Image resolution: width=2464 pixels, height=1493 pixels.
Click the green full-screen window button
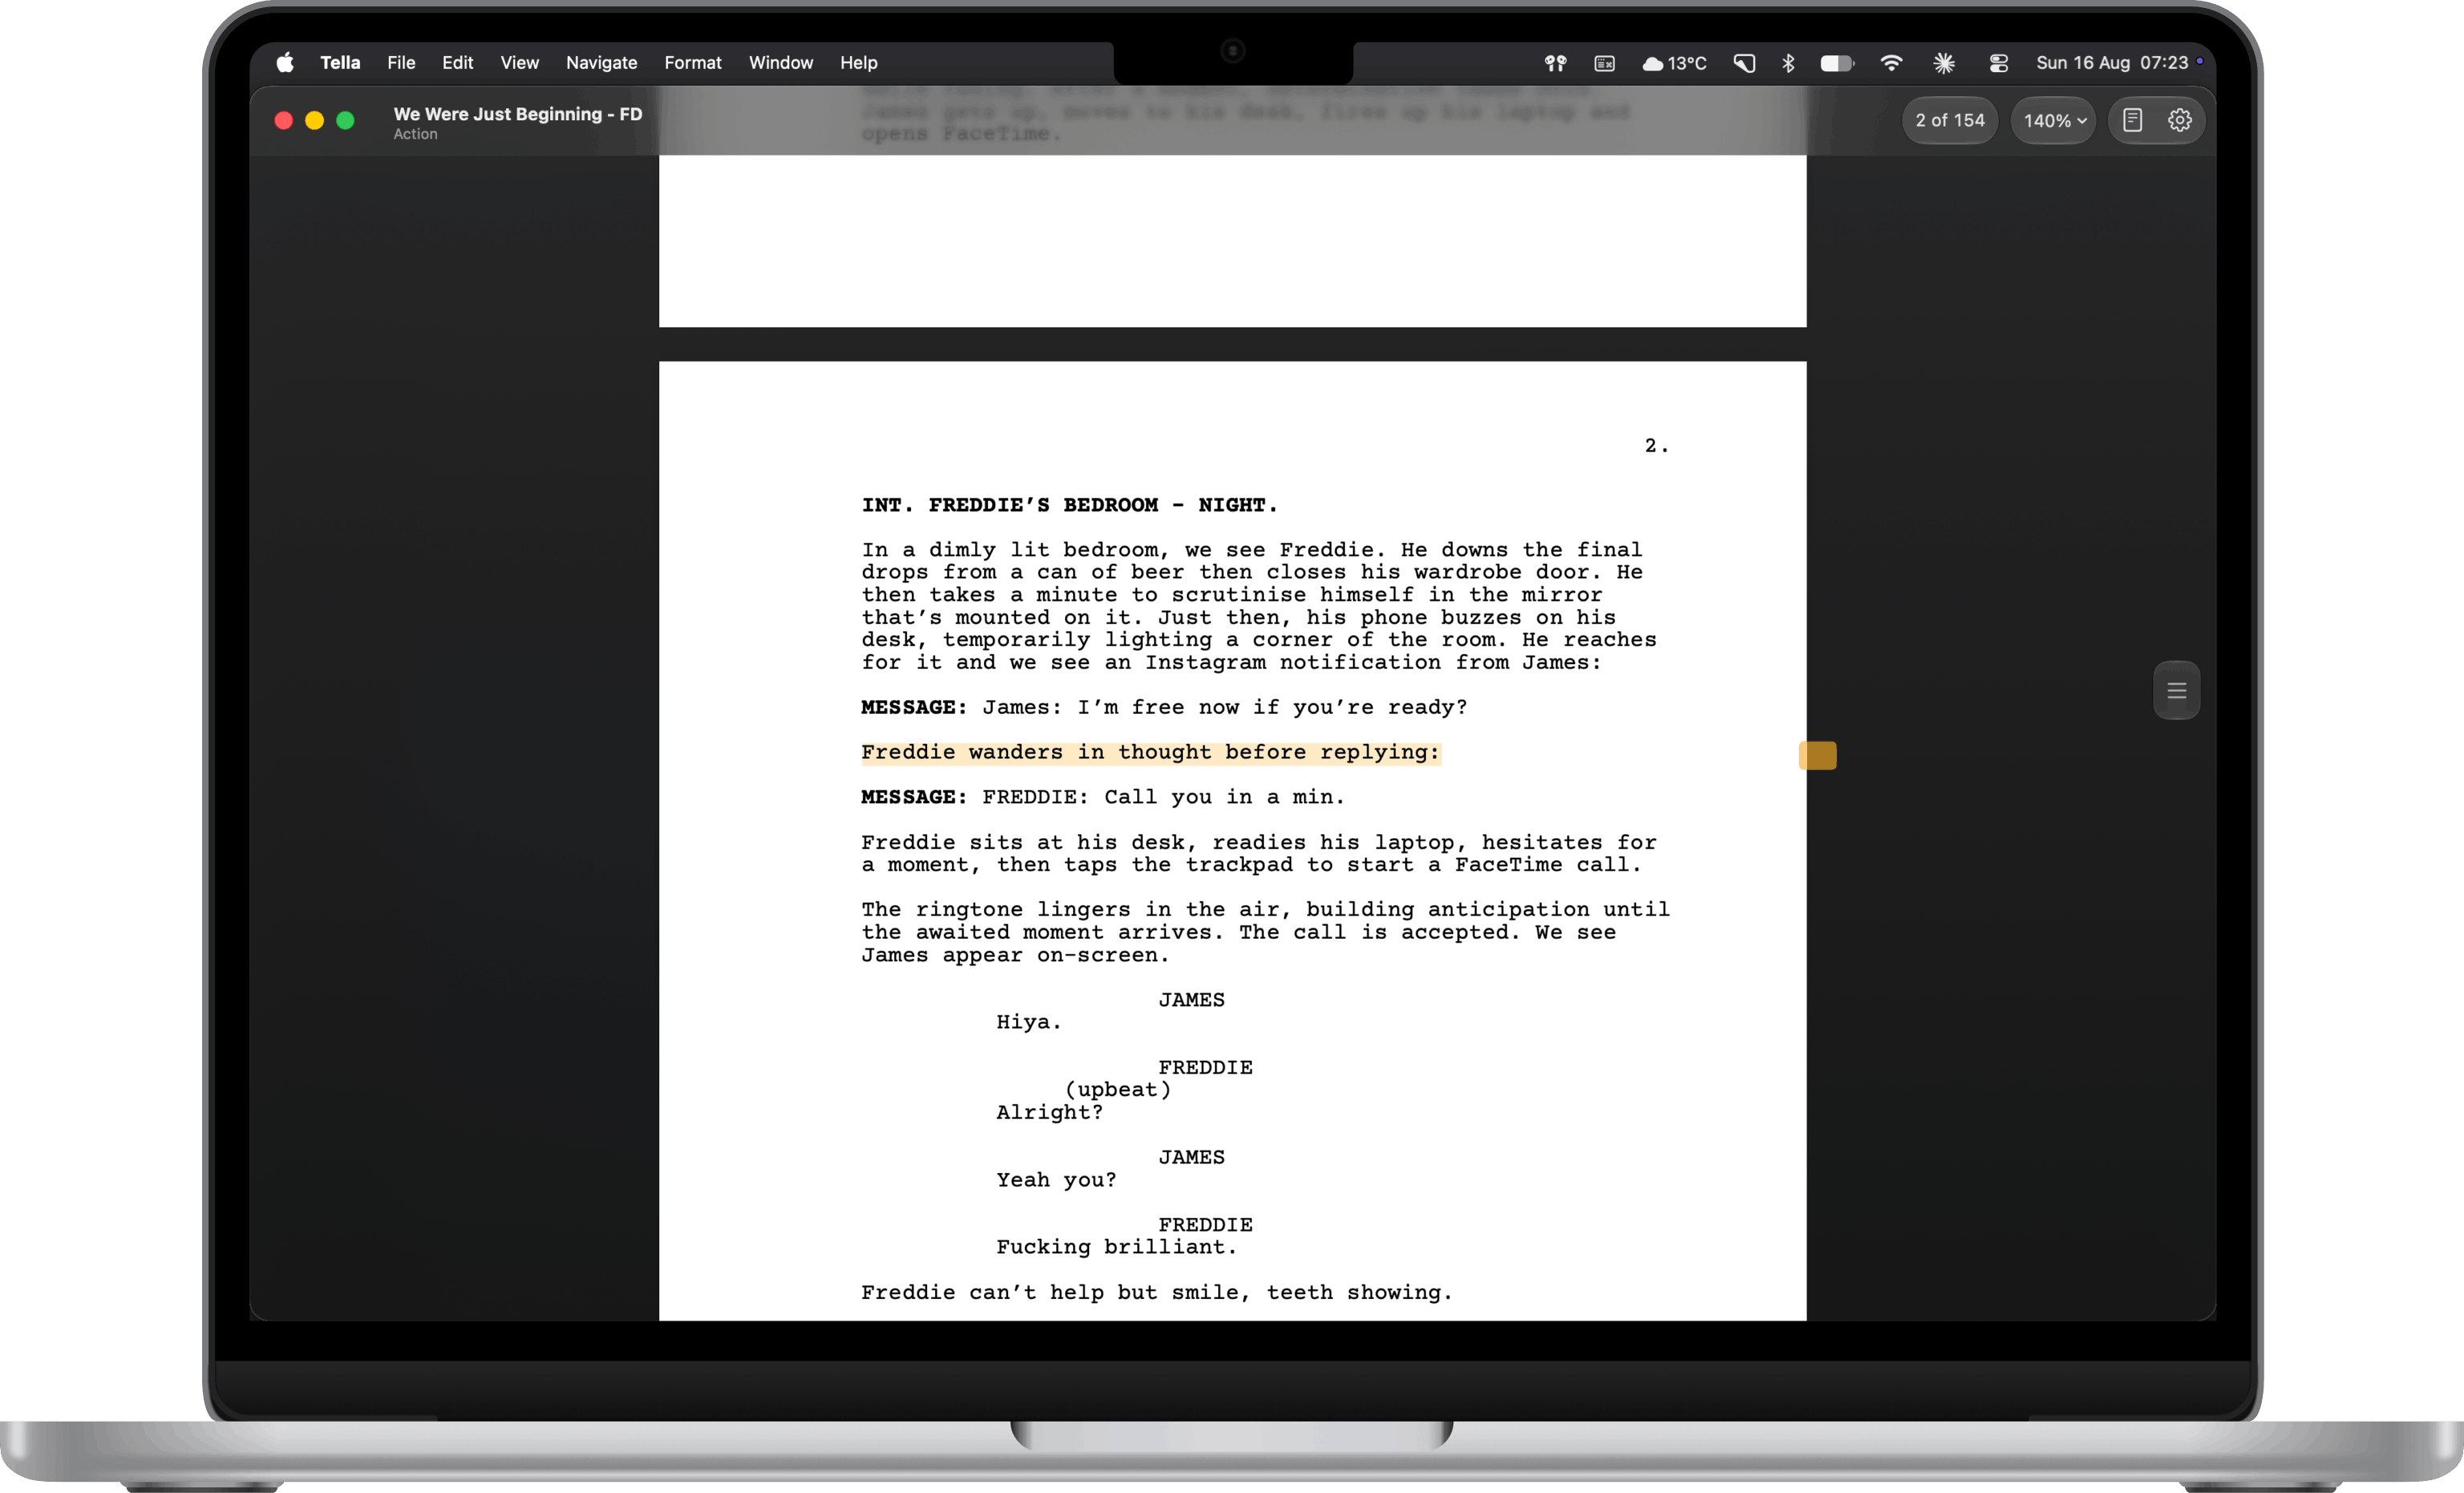pos(345,120)
